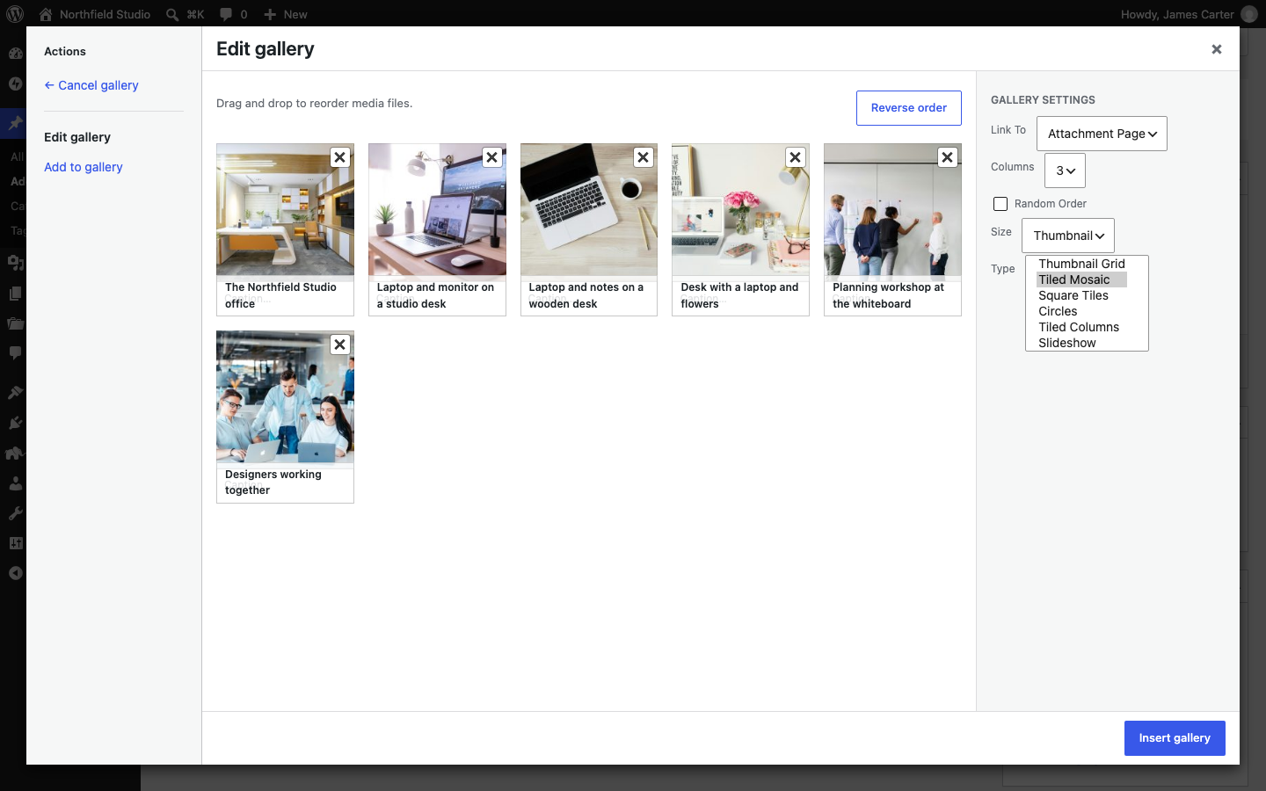Edit caption 'Planning workshop at the whiteboard'
The height and width of the screenshot is (791, 1266).
tap(892, 296)
